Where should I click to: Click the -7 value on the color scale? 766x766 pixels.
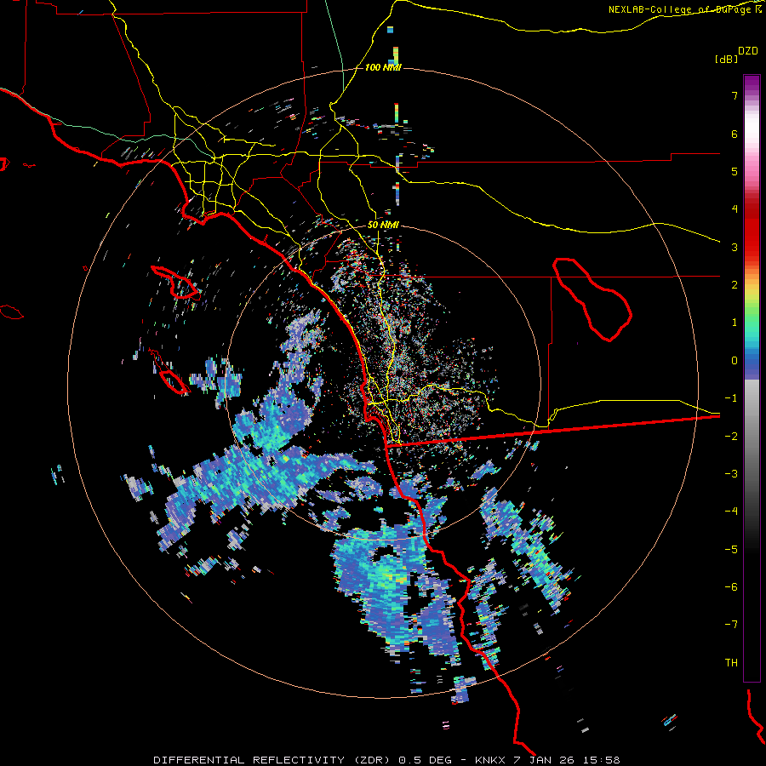(x=731, y=625)
